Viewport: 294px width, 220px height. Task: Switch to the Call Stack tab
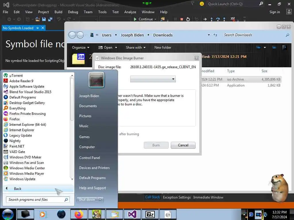point(152,197)
